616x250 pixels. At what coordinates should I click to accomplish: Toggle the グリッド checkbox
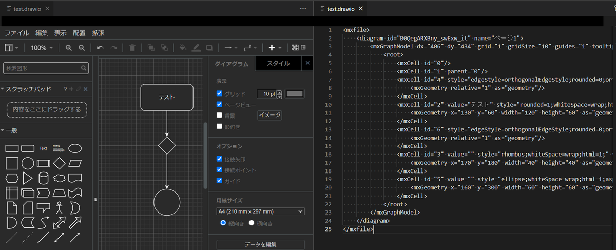coord(219,93)
